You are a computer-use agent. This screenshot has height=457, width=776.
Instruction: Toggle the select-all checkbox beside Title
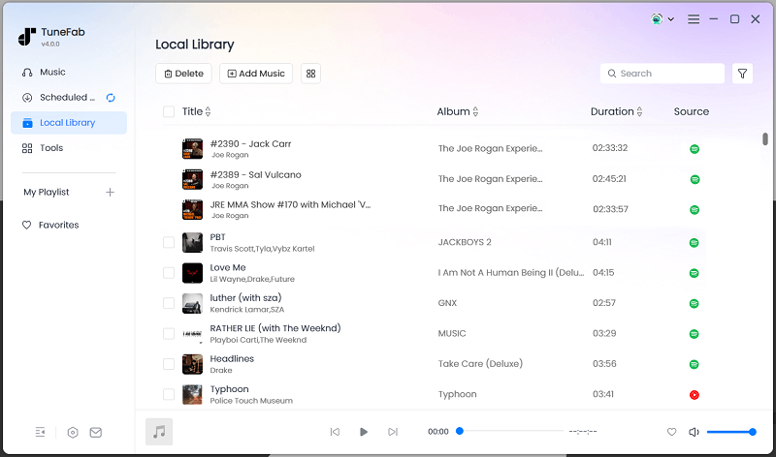coord(169,111)
